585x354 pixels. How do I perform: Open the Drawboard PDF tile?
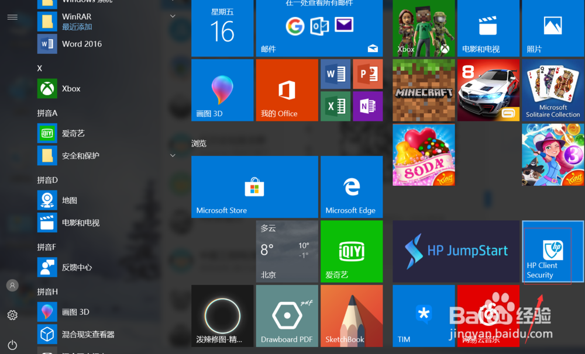point(287,316)
